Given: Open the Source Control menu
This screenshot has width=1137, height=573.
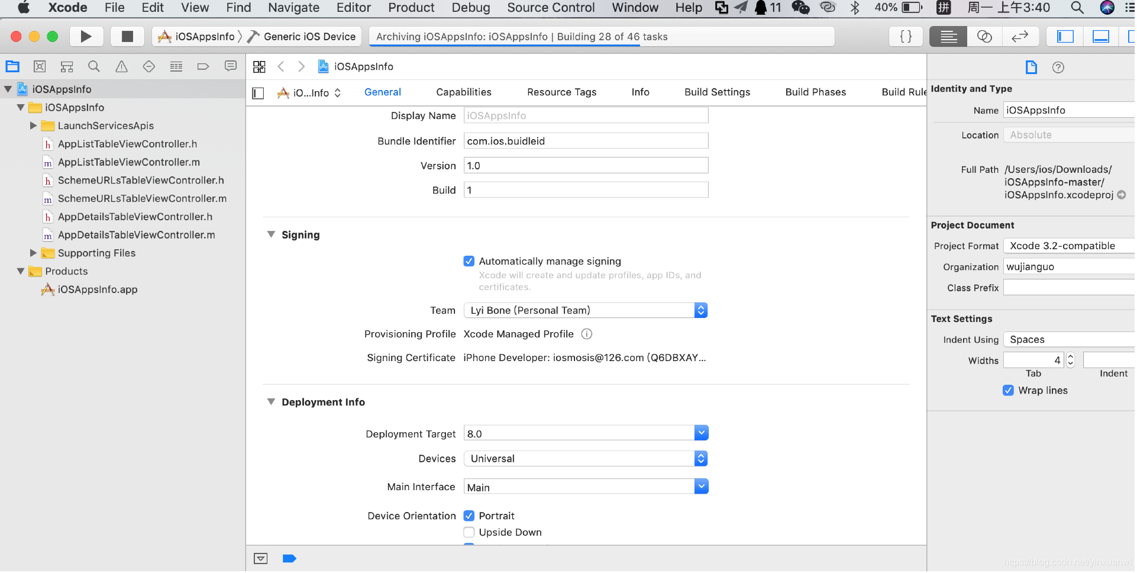Looking at the screenshot, I should pos(551,8).
